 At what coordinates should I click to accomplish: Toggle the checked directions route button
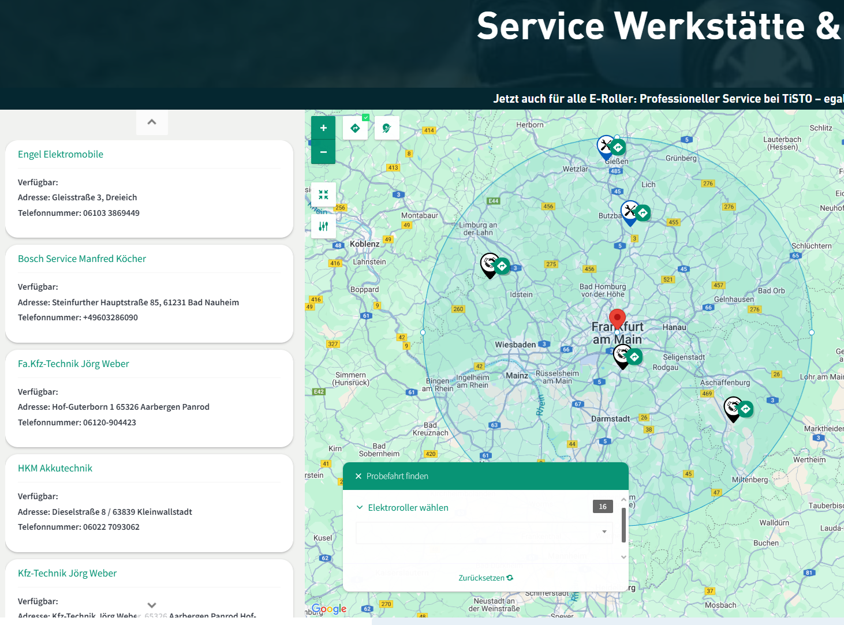coord(356,128)
